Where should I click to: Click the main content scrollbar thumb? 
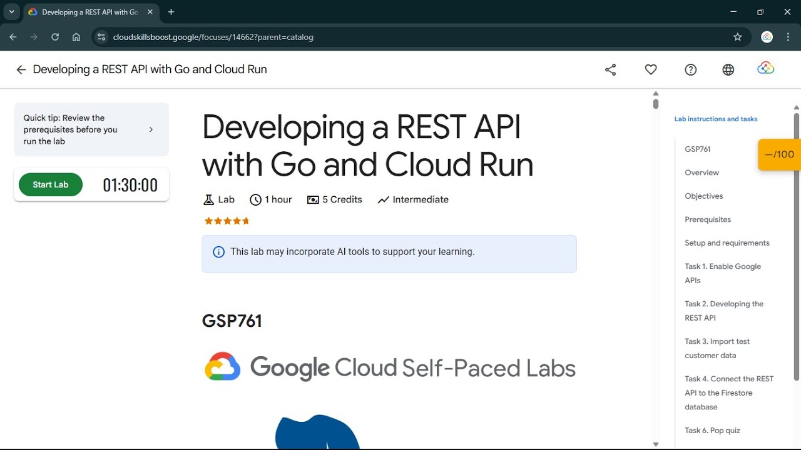pos(656,103)
